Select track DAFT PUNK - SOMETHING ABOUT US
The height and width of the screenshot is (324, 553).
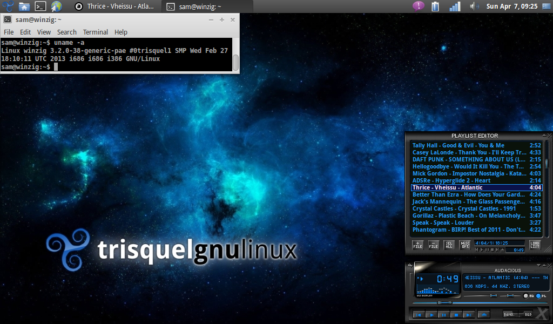[x=476, y=159]
